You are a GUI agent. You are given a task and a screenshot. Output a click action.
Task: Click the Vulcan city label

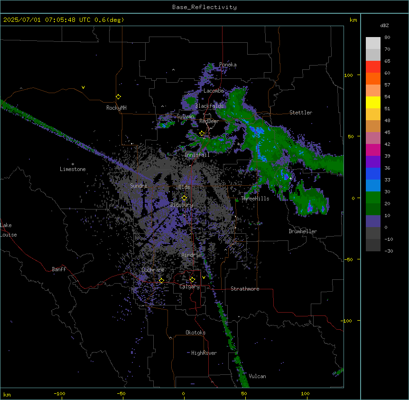[258, 376]
